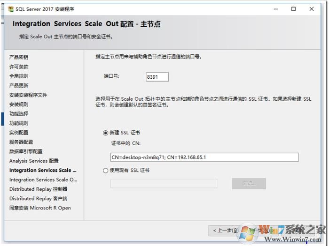Select the 服务器配置 step
This screenshot has width=329, height=246.
(x=21, y=142)
